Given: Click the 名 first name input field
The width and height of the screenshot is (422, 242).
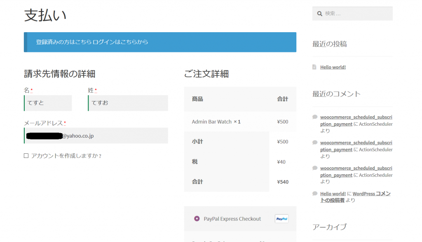Looking at the screenshot, I should tap(48, 103).
